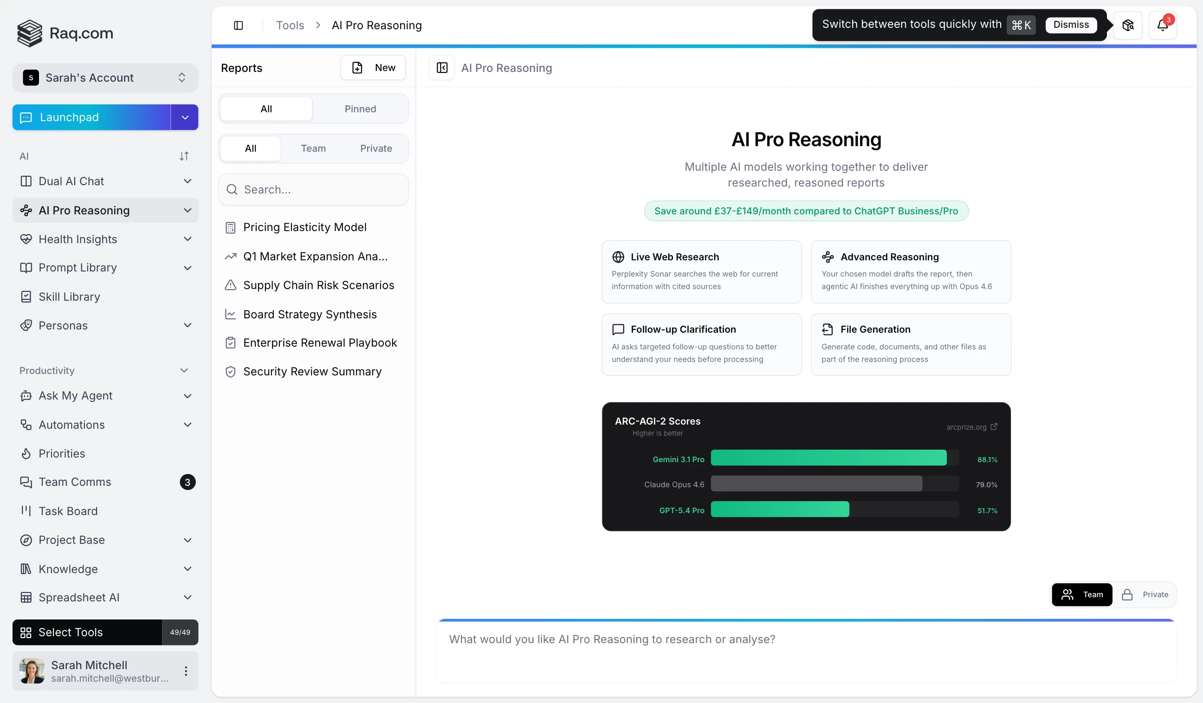Click the New report button
1203x703 pixels.
[373, 68]
